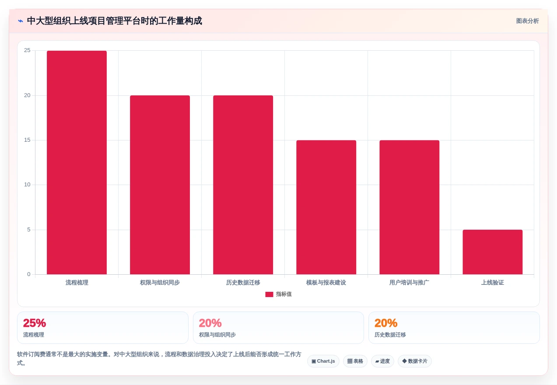Open the 25% 流程梳理 stat card
Screen dimensions: 557x385
(x=103, y=328)
